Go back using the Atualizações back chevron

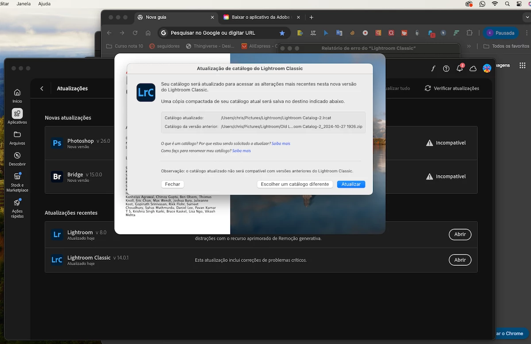pyautogui.click(x=42, y=89)
